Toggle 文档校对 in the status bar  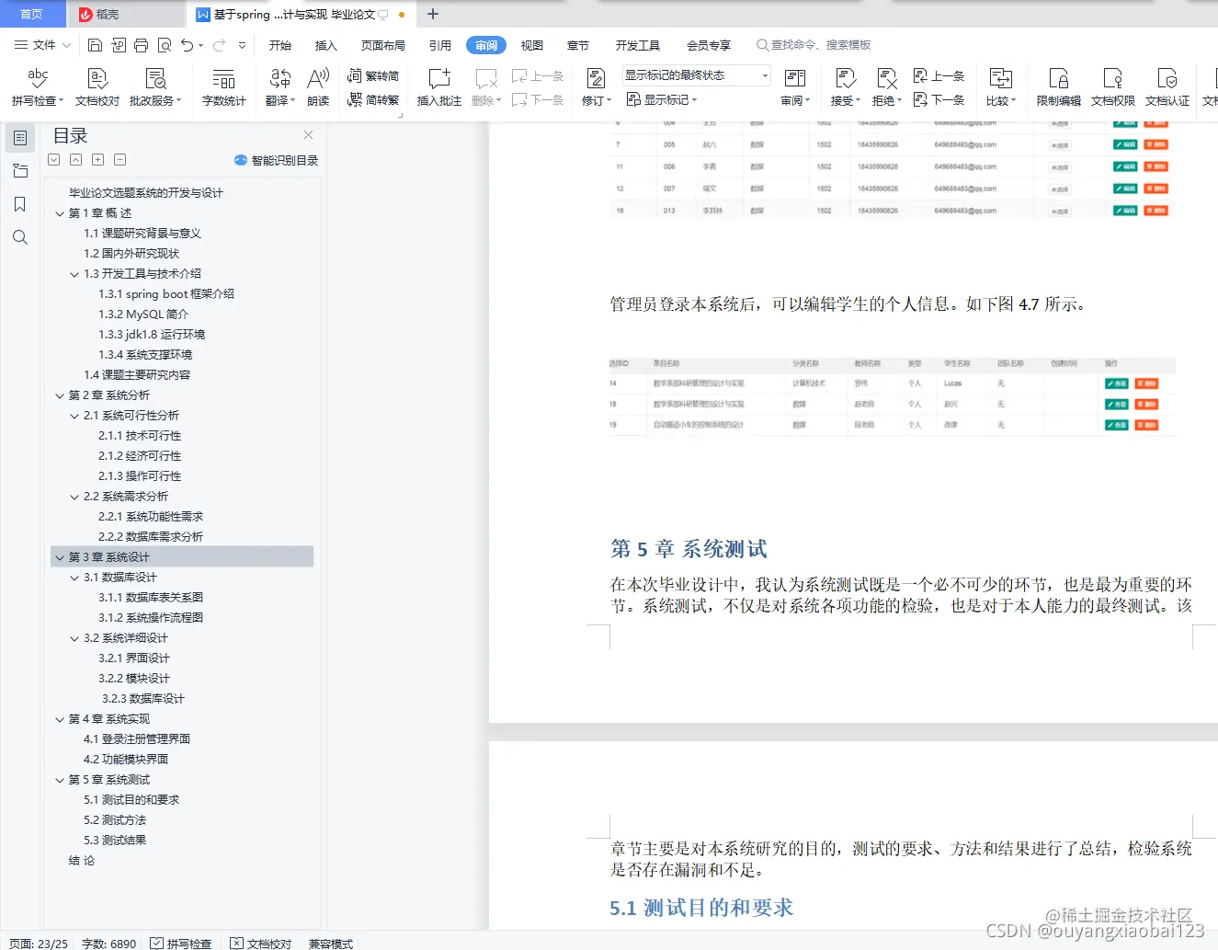260,944
